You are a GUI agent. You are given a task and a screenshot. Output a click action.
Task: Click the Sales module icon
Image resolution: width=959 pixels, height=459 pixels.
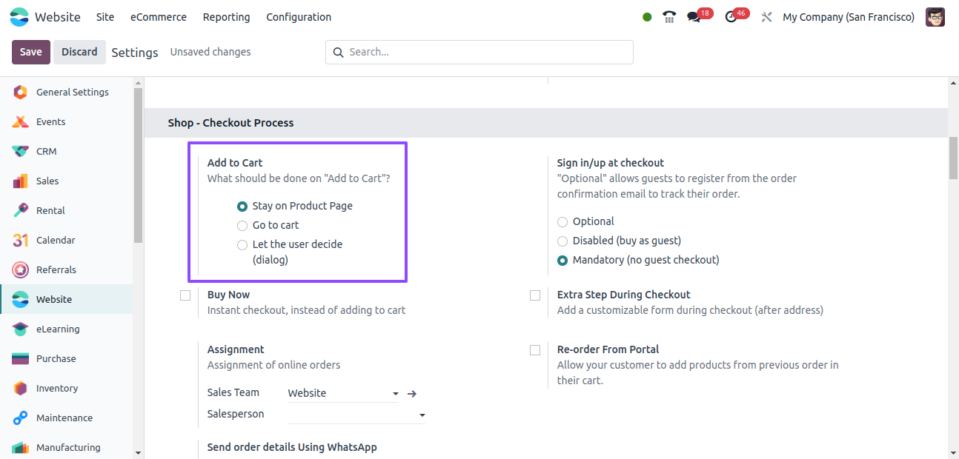coord(21,181)
